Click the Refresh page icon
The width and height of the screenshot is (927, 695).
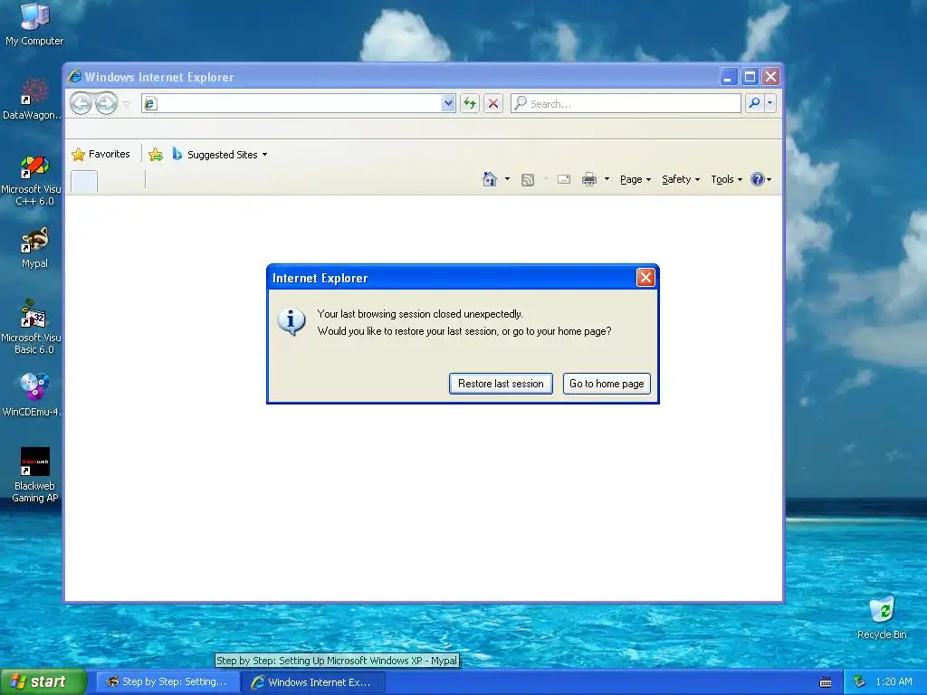point(470,103)
